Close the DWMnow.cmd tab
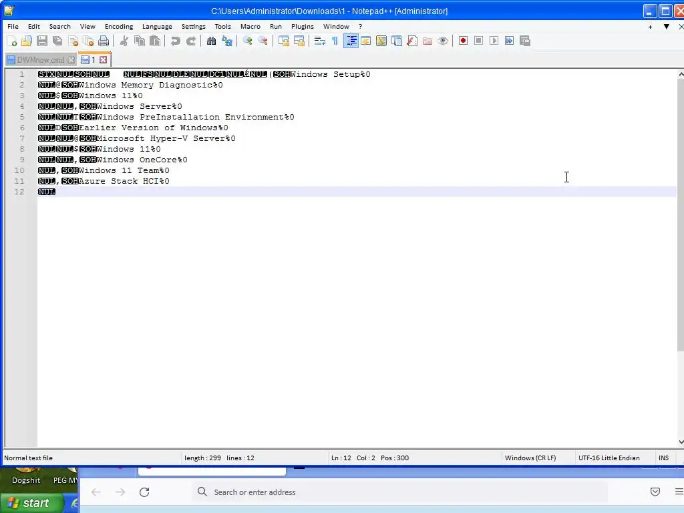This screenshot has height=513, width=684. (71, 59)
